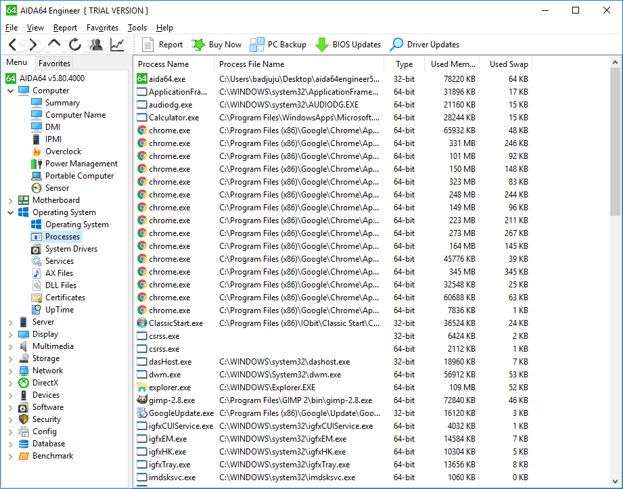The height and width of the screenshot is (489, 623).
Task: Sort by the Process Name column header
Action: click(174, 64)
